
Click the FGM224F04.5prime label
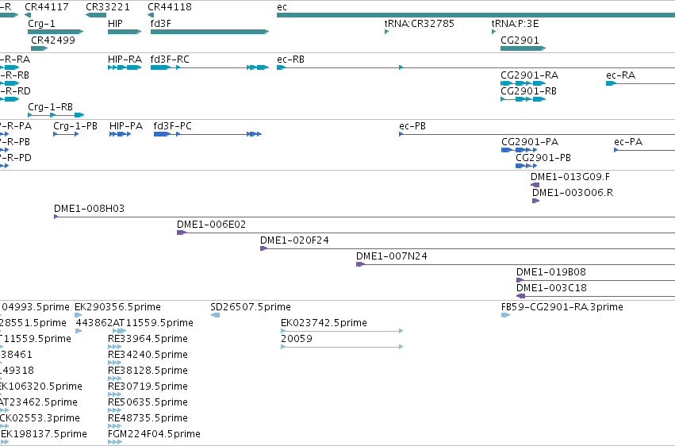(x=154, y=434)
